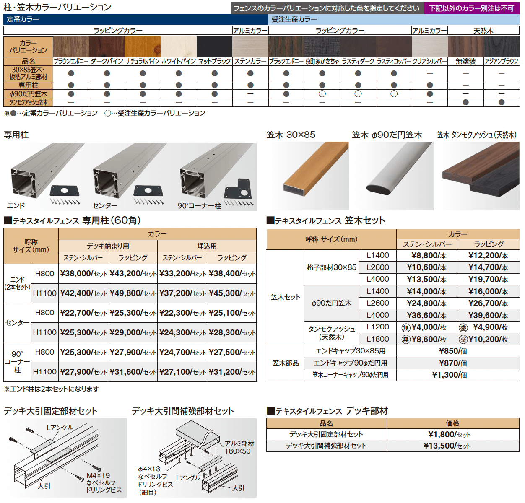525x503 pixels.
Task: Click the 笠木 30×85 product photo
Action: point(307,176)
